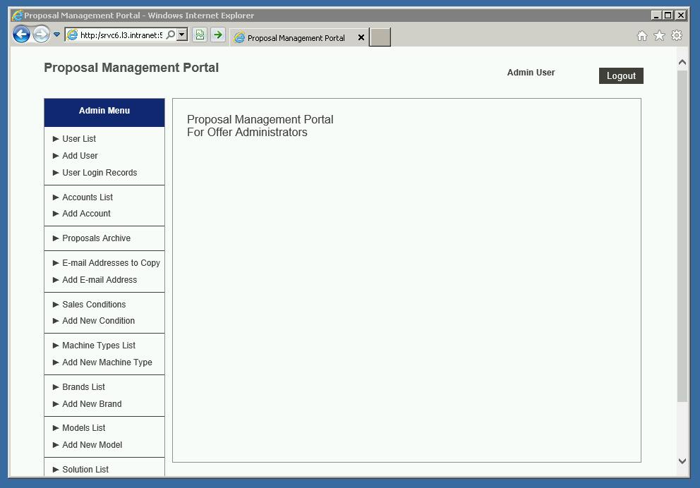Open Solution List link

(85, 469)
